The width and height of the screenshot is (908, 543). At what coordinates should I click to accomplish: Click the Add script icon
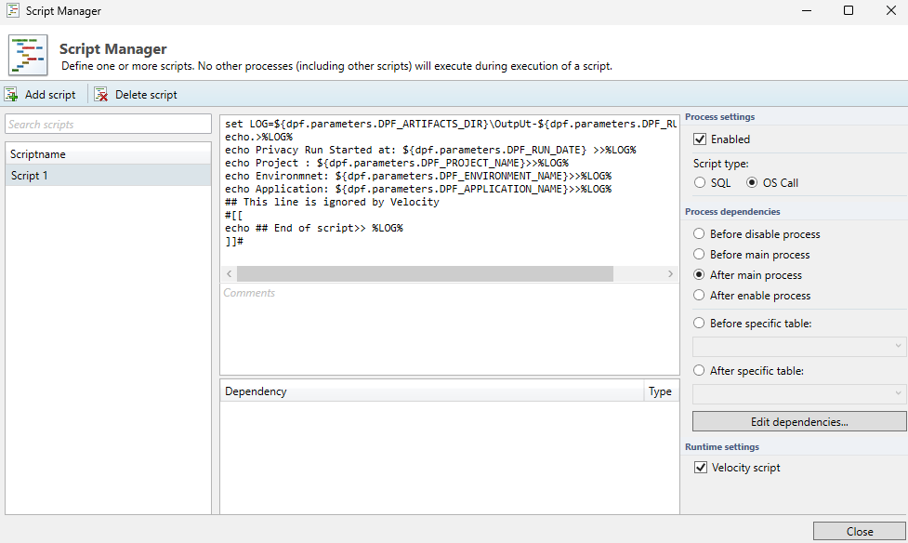pyautogui.click(x=11, y=94)
